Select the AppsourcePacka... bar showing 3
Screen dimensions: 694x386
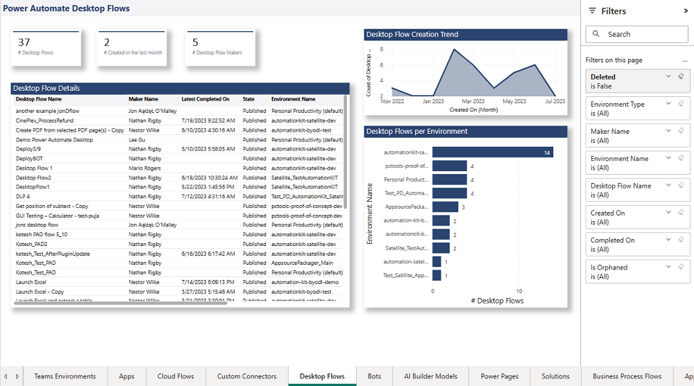pyautogui.click(x=446, y=207)
